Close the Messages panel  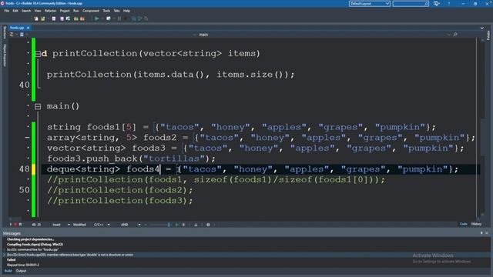[x=487, y=233]
